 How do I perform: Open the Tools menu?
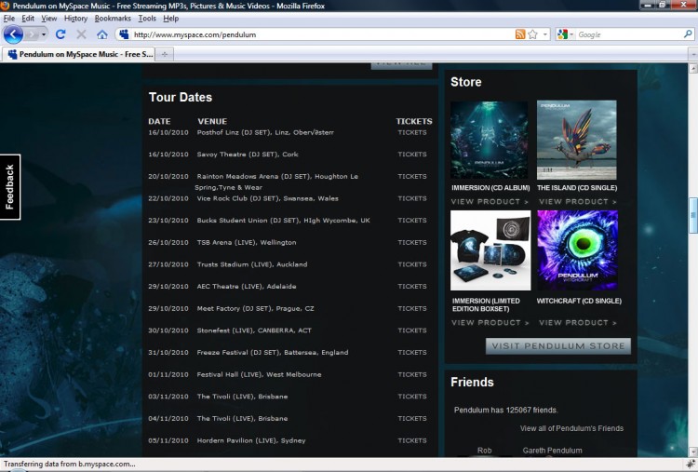147,19
